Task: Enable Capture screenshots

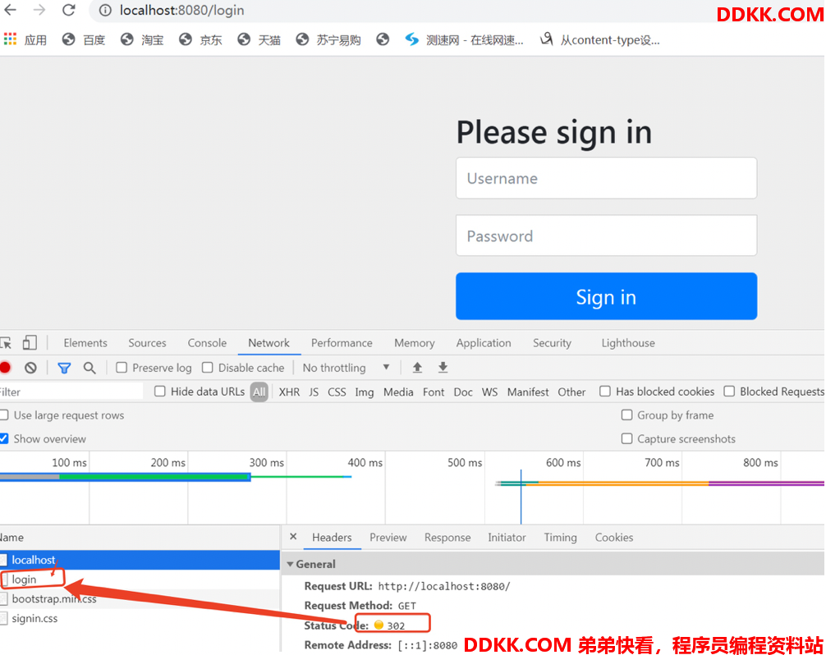Action: click(x=626, y=438)
